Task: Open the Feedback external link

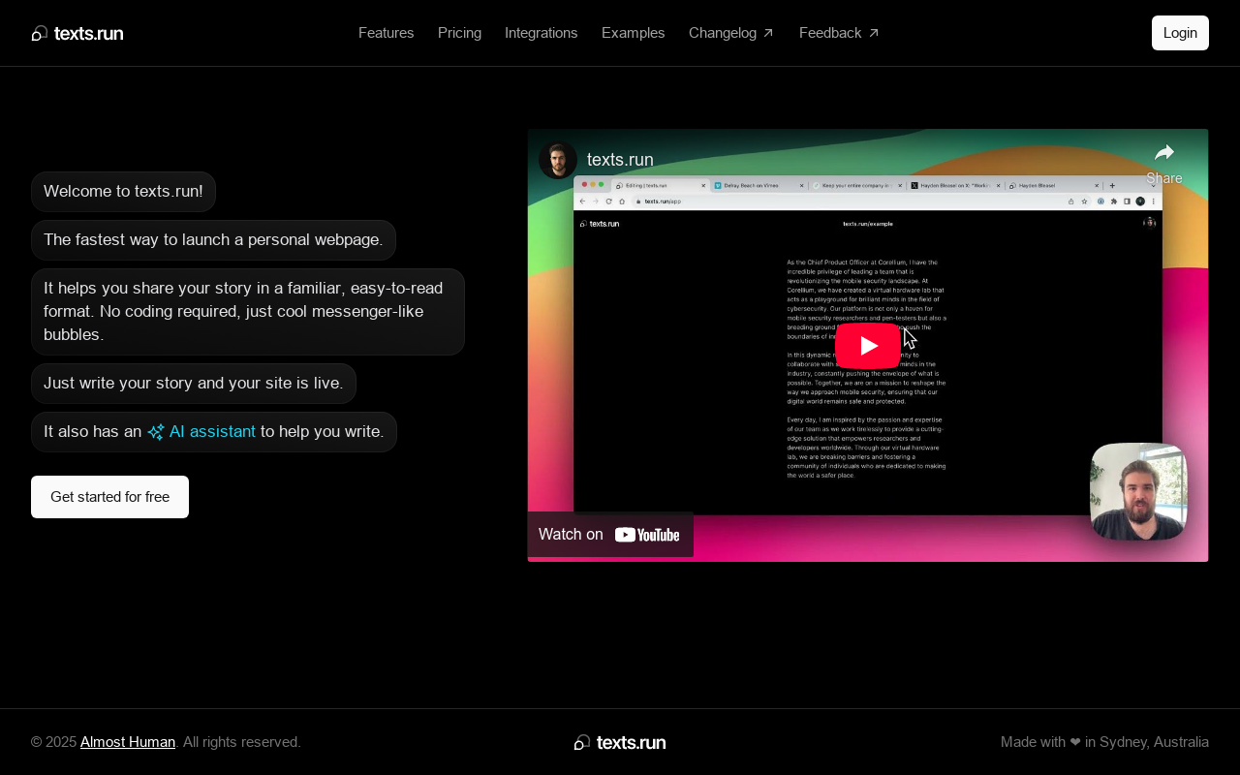Action: point(839,33)
